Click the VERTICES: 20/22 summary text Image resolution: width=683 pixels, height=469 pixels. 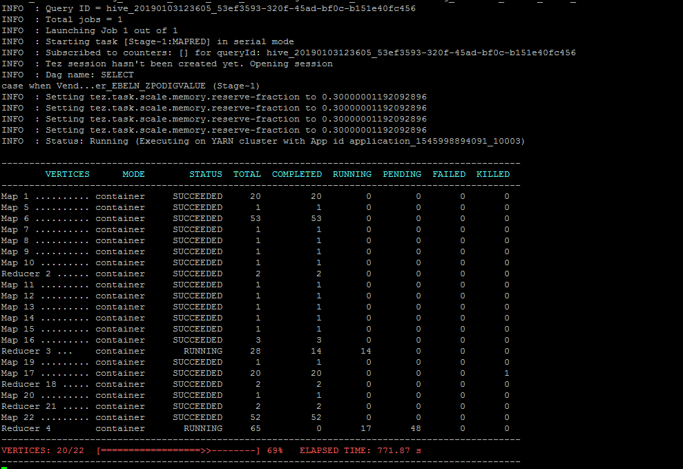(43, 451)
